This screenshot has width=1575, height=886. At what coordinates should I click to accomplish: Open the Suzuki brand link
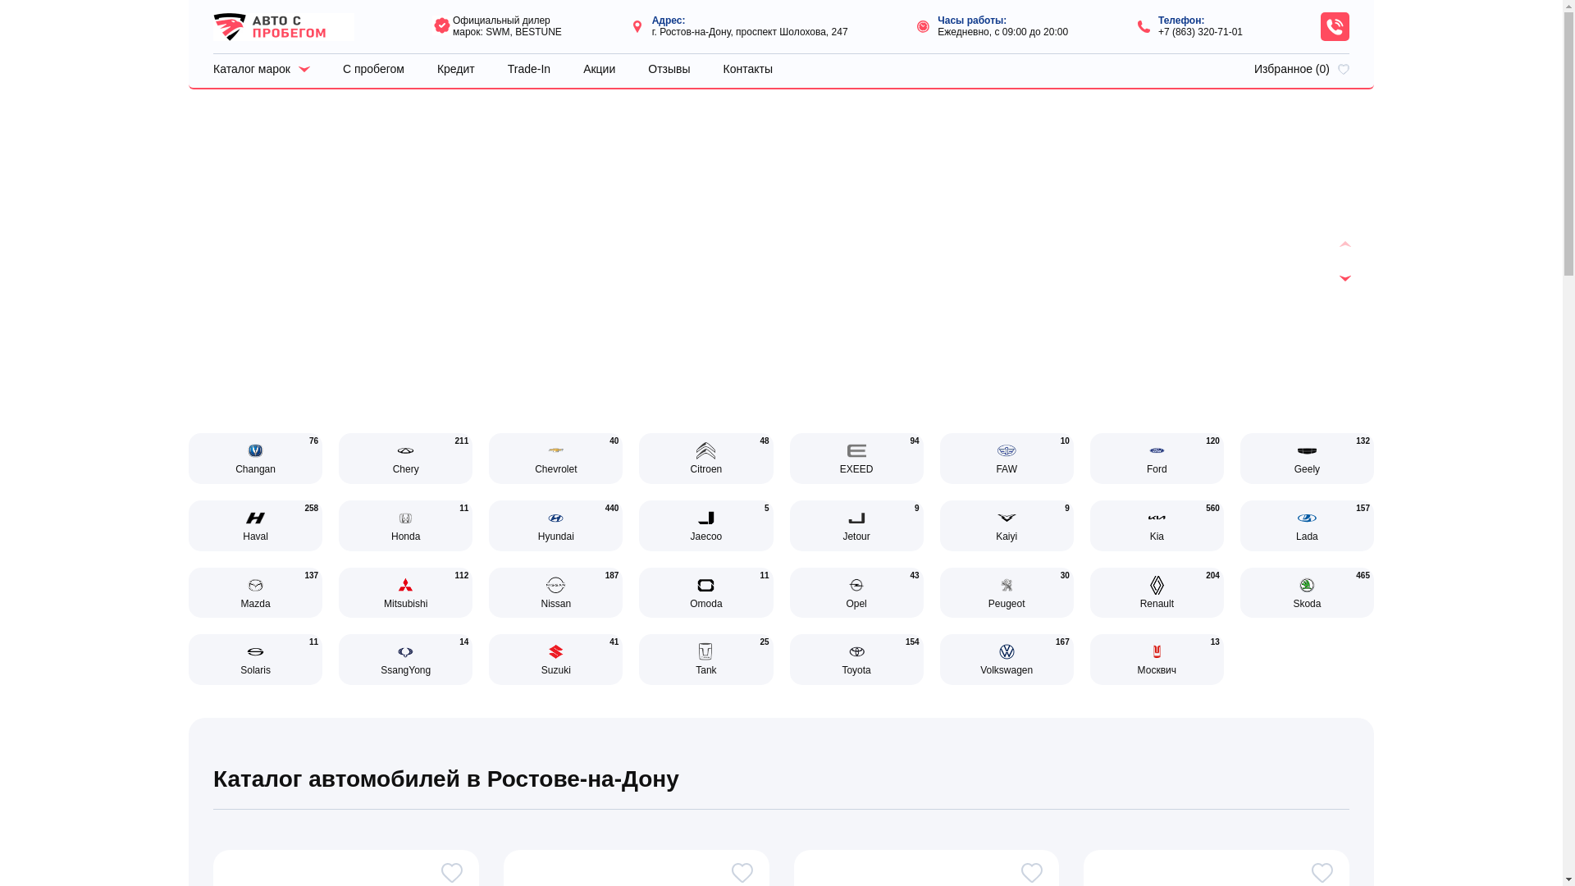click(x=555, y=660)
